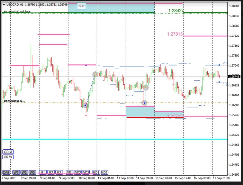Viewport: 243px width, 185px height.
Task: Click the 1.27815 pink price level label
Action: click(175, 34)
